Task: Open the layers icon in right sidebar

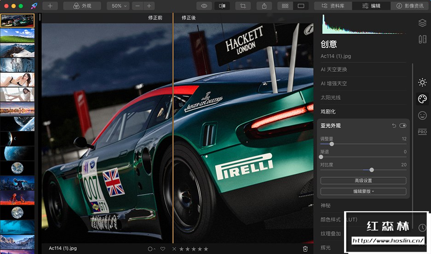Action: [x=422, y=23]
